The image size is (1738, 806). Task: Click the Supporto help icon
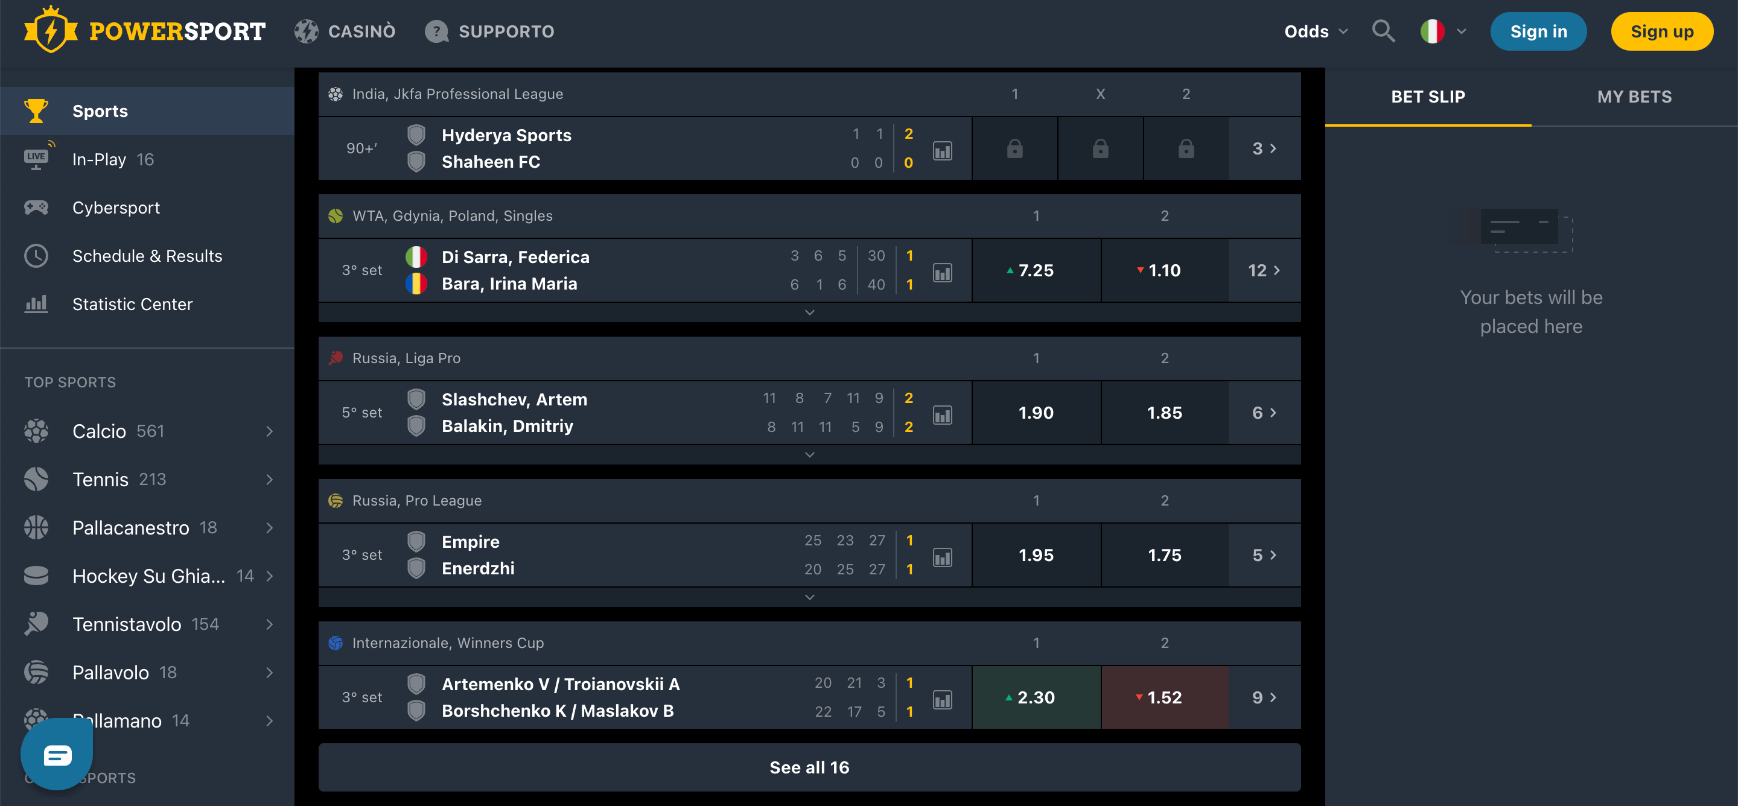tap(436, 31)
